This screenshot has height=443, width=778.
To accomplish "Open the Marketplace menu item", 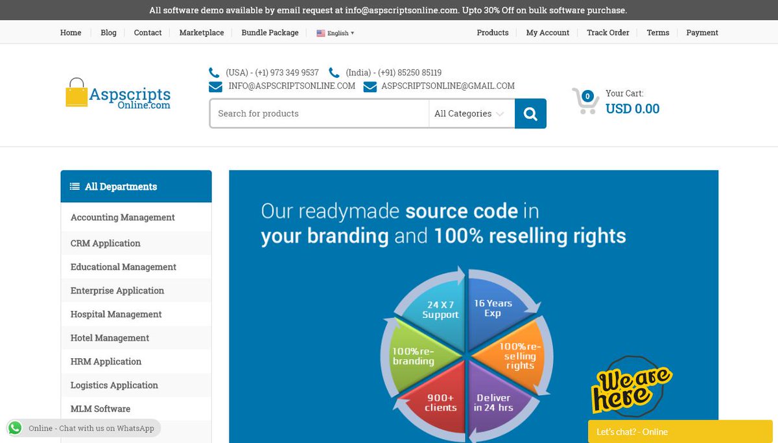I will pos(202,32).
